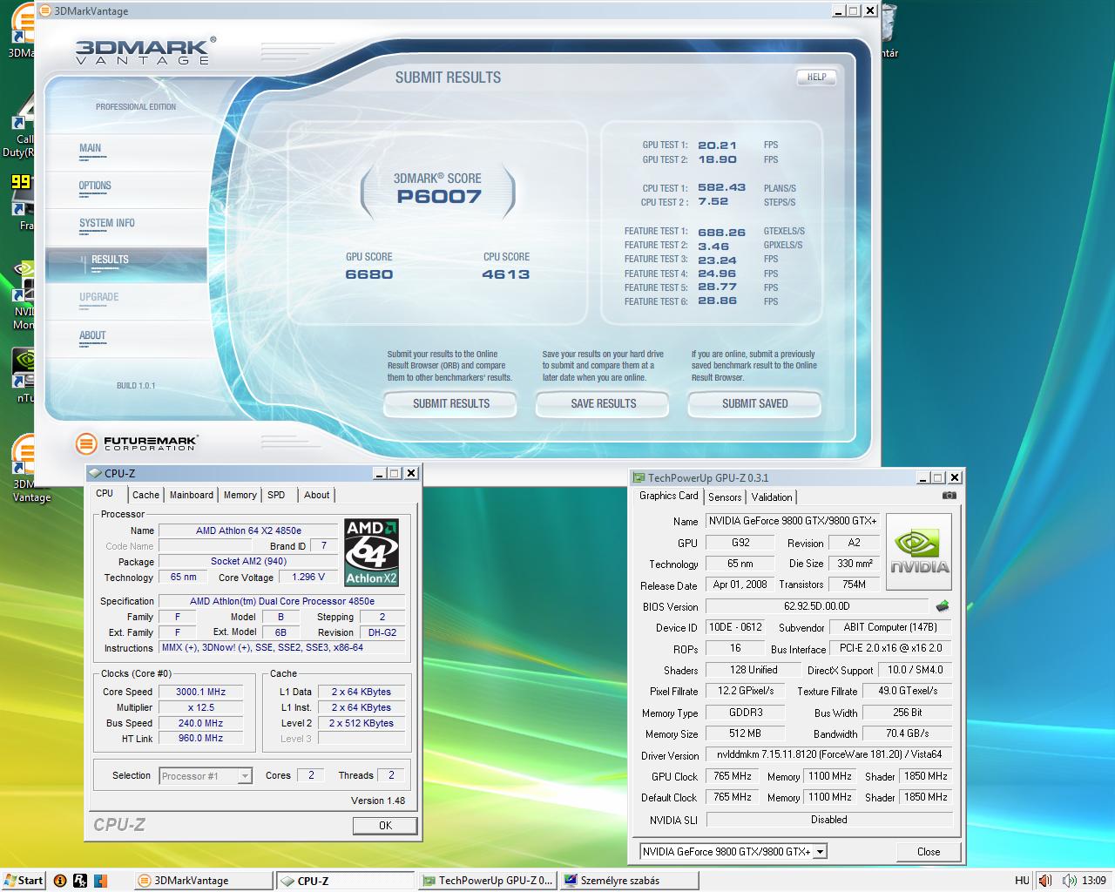Open the Windows Start menu
This screenshot has height=892, width=1115.
24,881
